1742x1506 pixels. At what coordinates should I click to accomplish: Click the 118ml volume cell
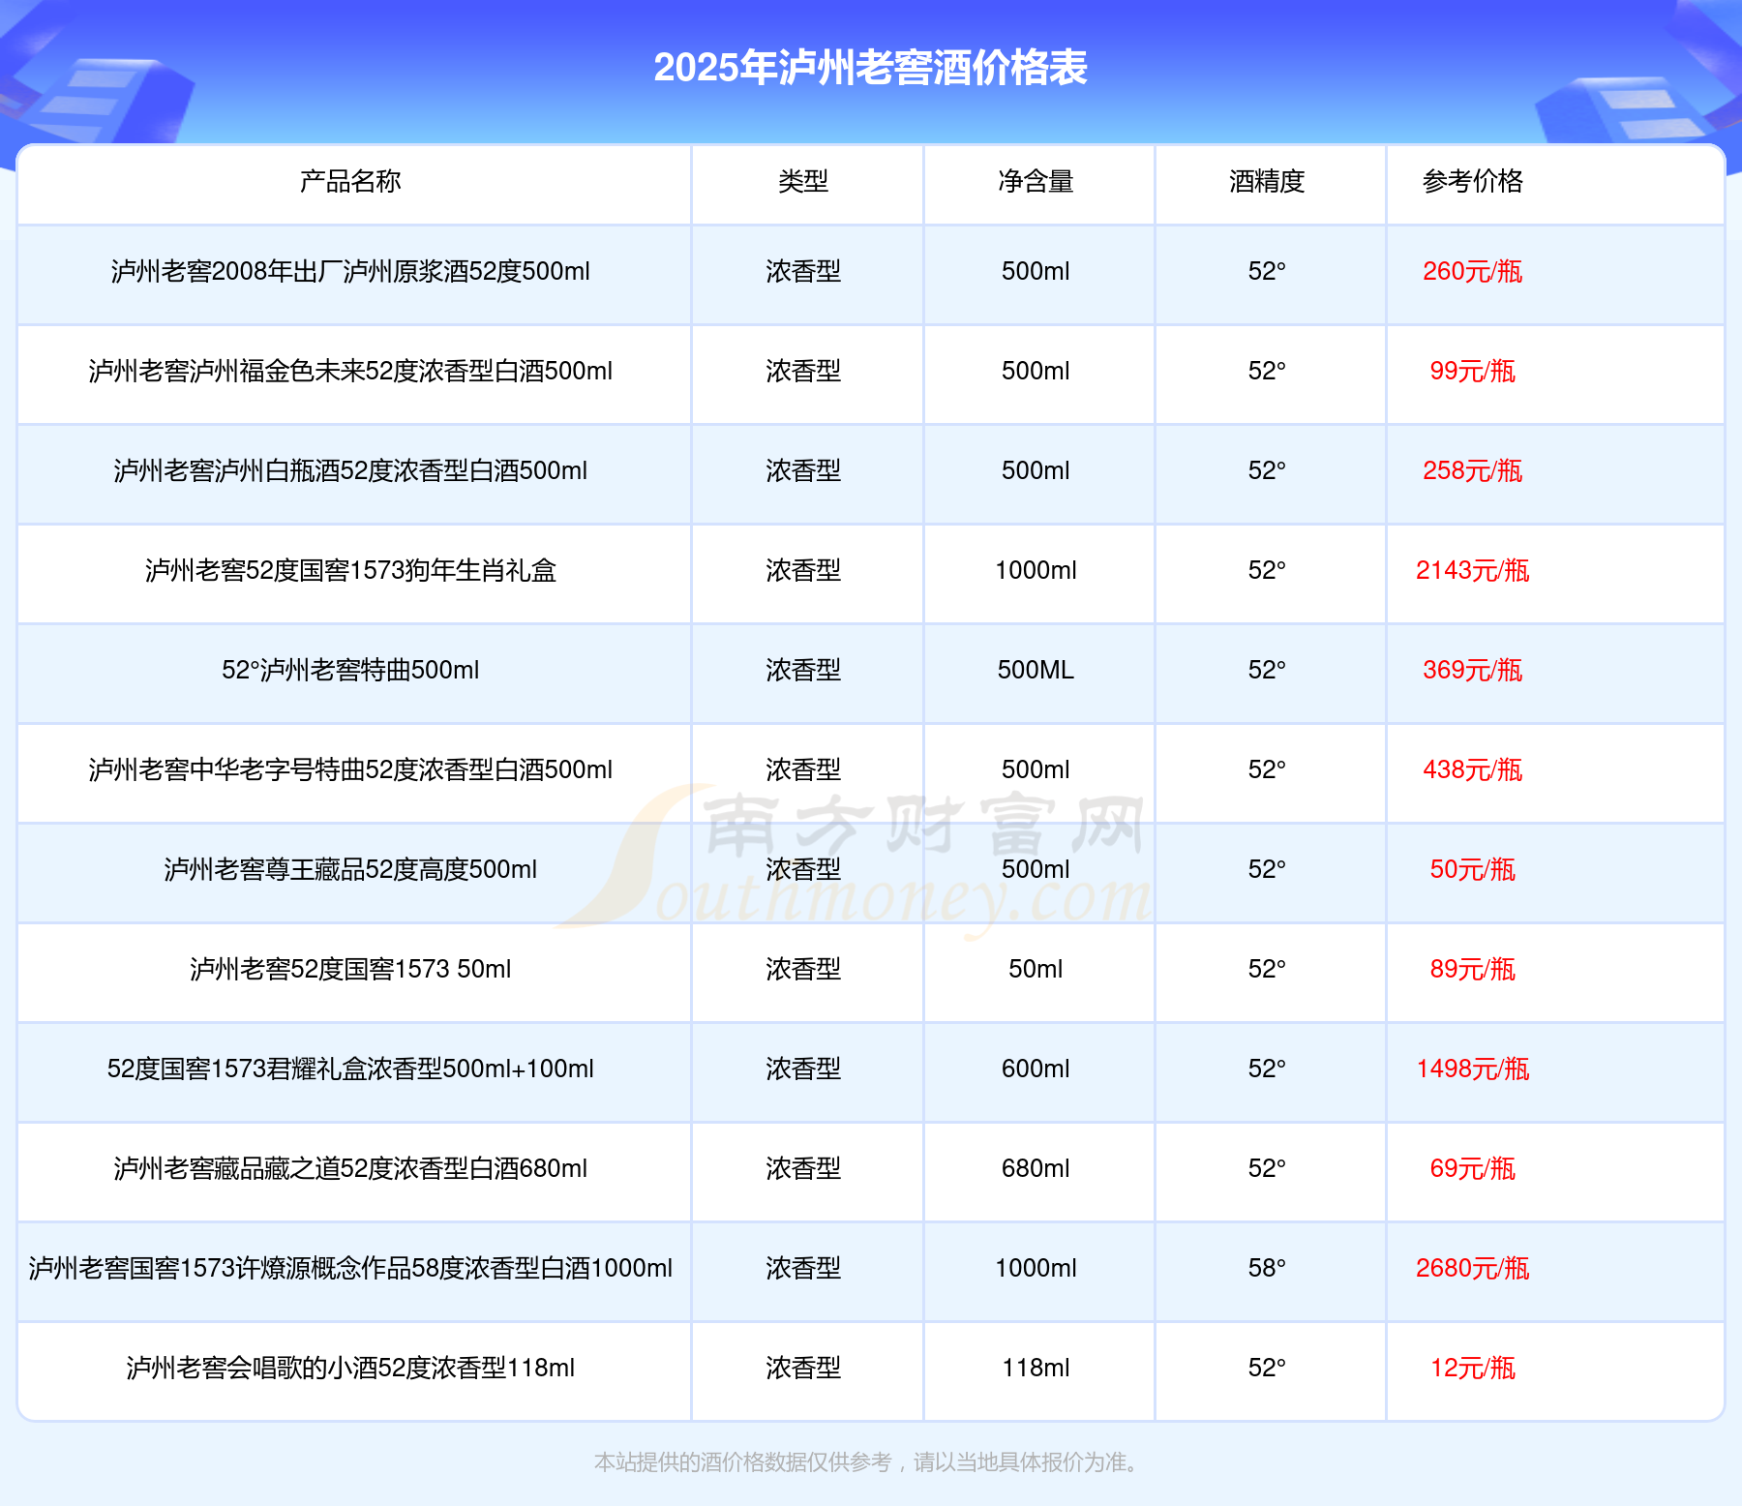tap(1036, 1369)
